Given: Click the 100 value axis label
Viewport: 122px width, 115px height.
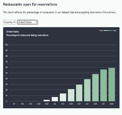Looking at the screenshot, I should point(6,45).
